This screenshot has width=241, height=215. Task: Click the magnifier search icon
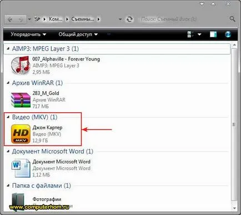232,19
